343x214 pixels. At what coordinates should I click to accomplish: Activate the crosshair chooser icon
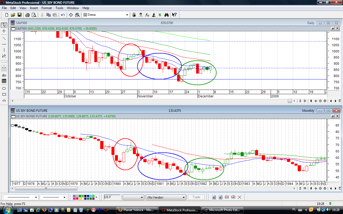click(71, 15)
